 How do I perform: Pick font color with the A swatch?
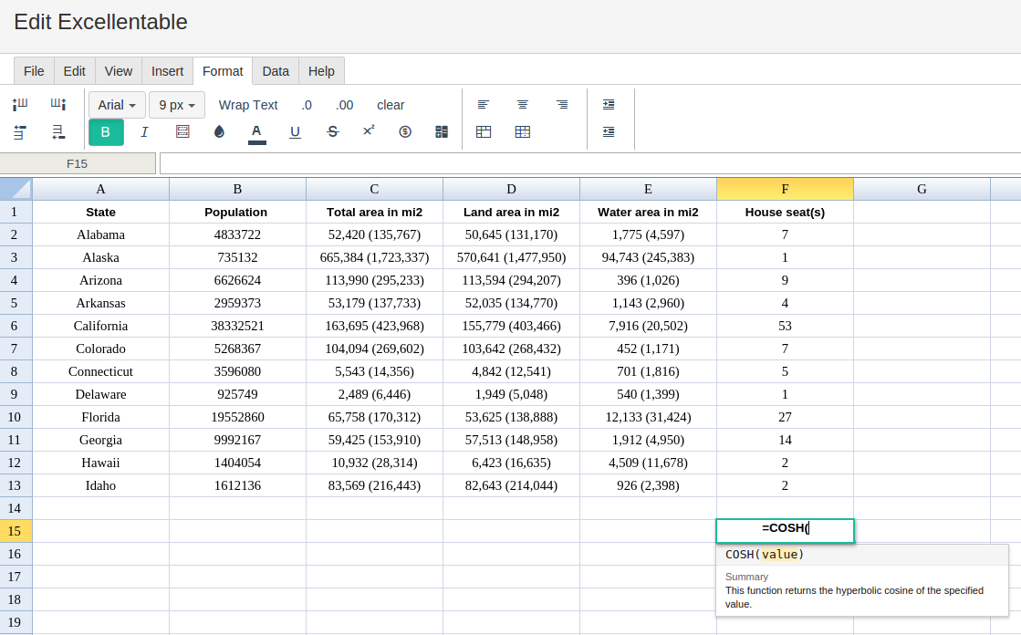pyautogui.click(x=257, y=132)
